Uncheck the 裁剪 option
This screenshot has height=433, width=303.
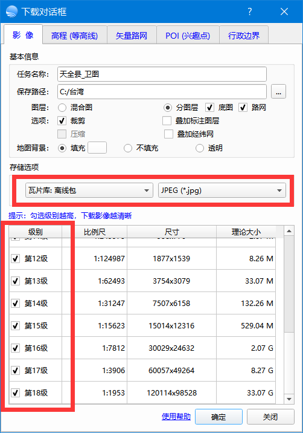point(62,121)
